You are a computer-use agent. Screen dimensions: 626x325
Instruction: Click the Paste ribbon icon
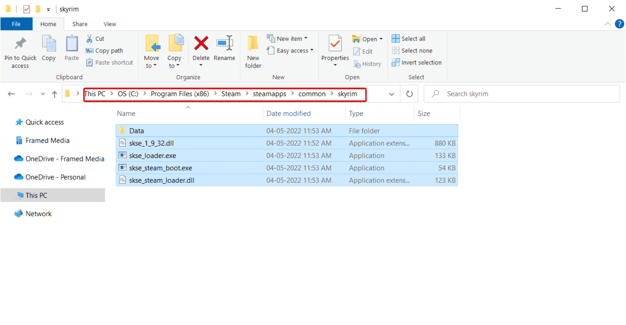(72, 48)
